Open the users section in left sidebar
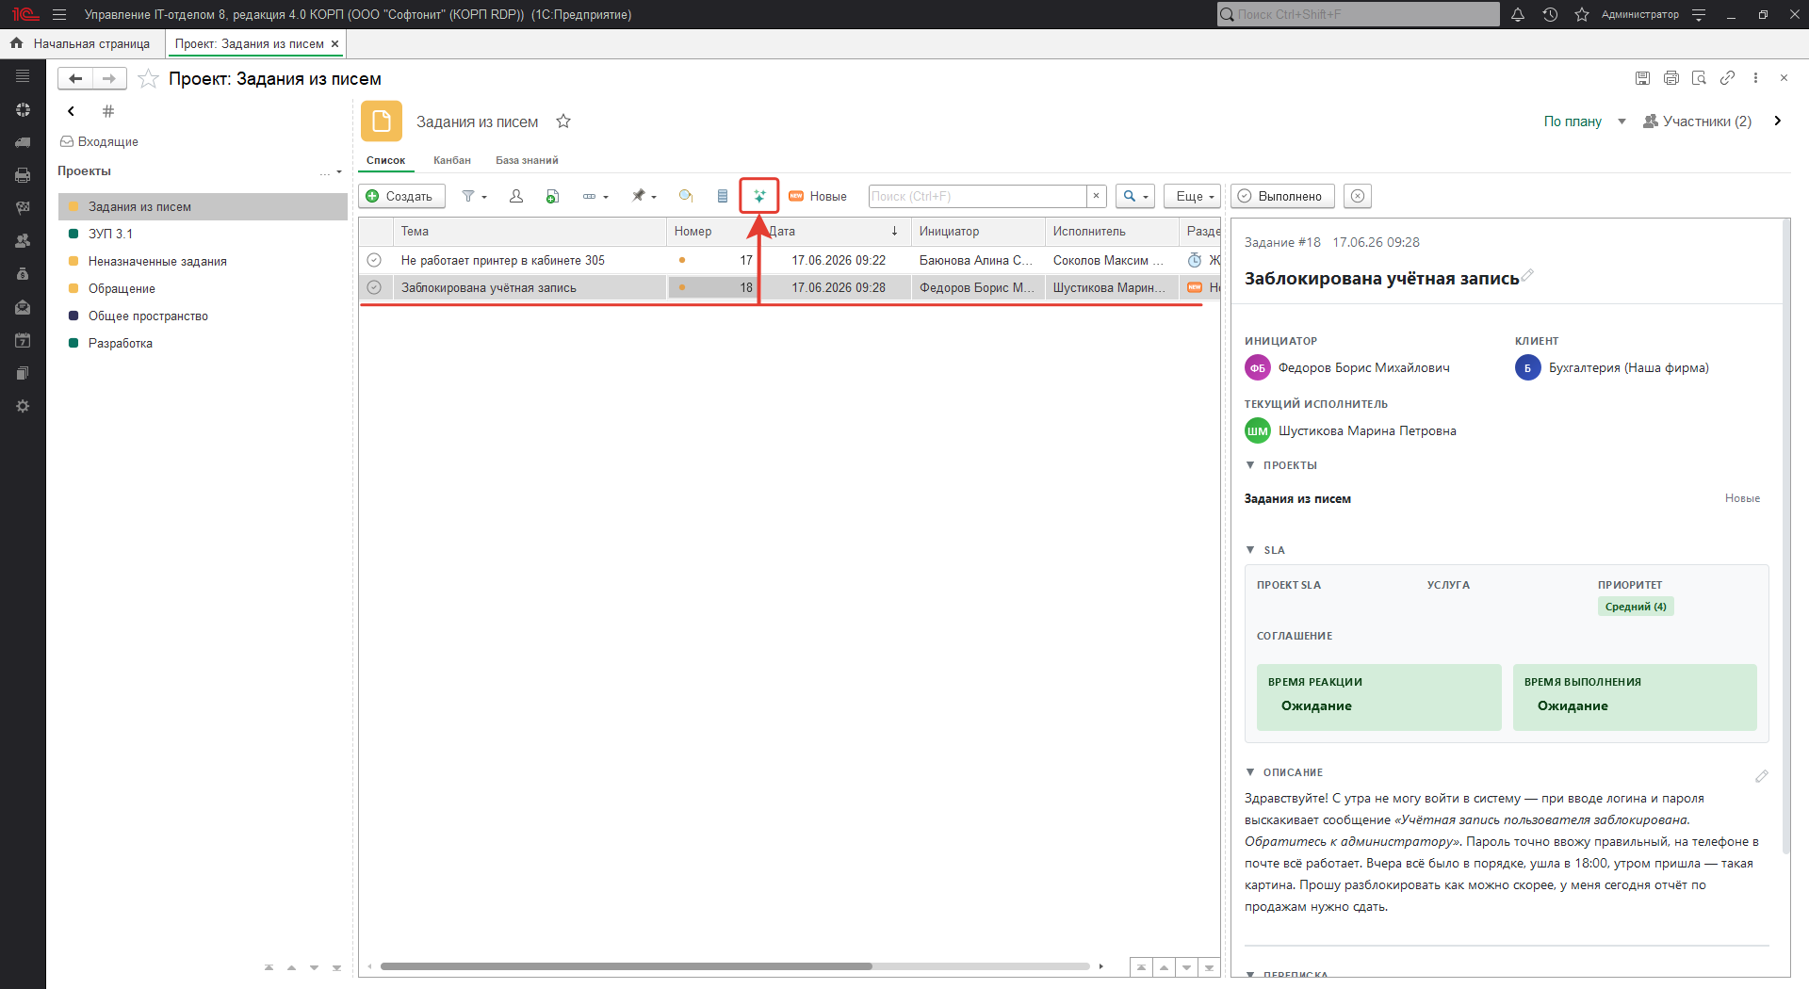1809x989 pixels. [x=23, y=241]
